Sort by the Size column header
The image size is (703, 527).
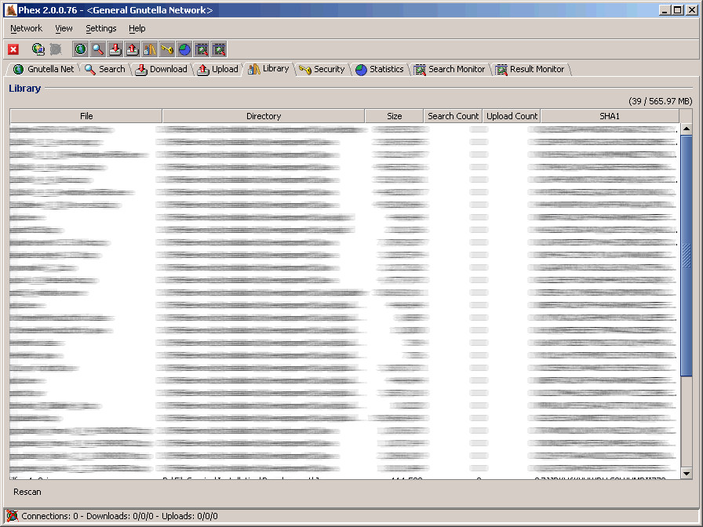coord(394,116)
